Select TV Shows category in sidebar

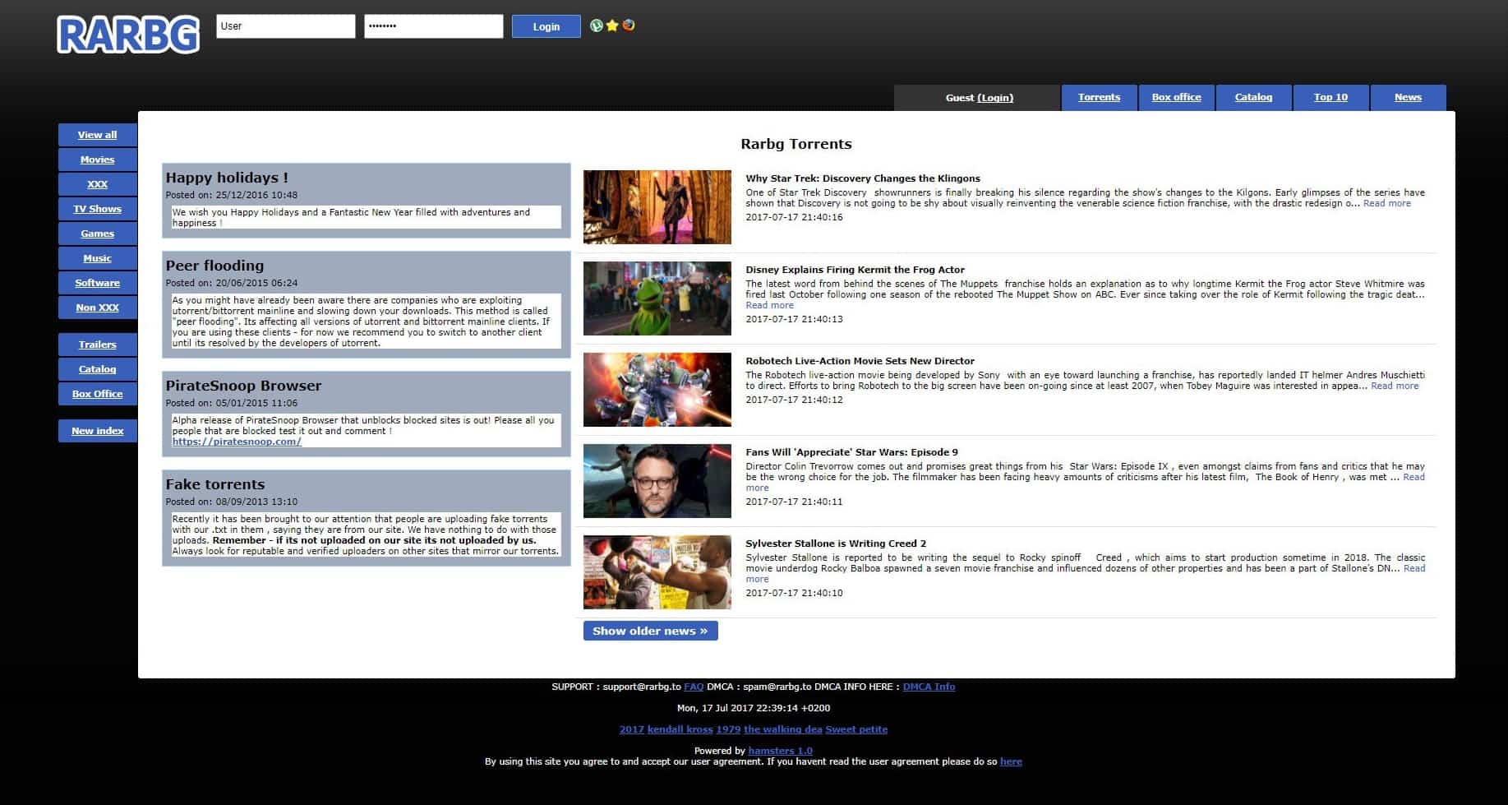point(98,209)
